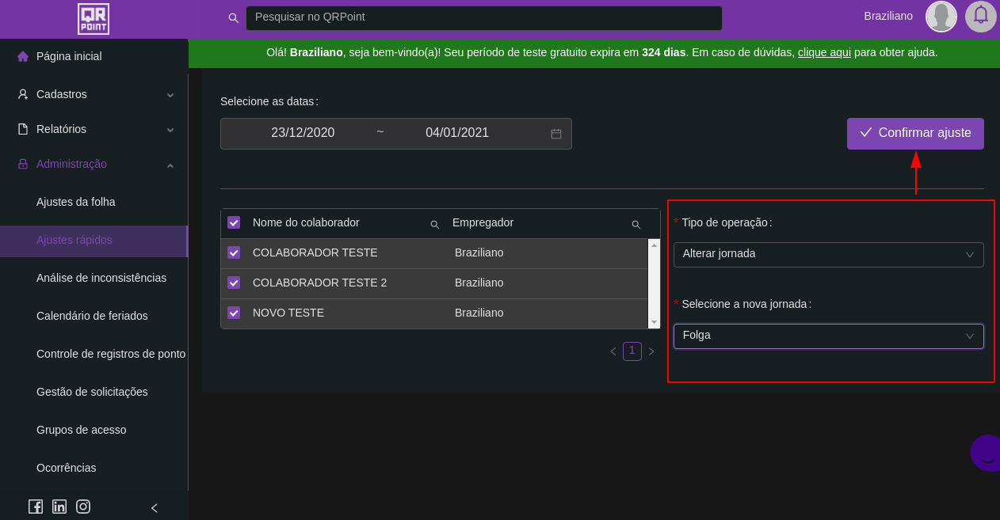Follow the 'clique aqui' help link

pos(824,52)
